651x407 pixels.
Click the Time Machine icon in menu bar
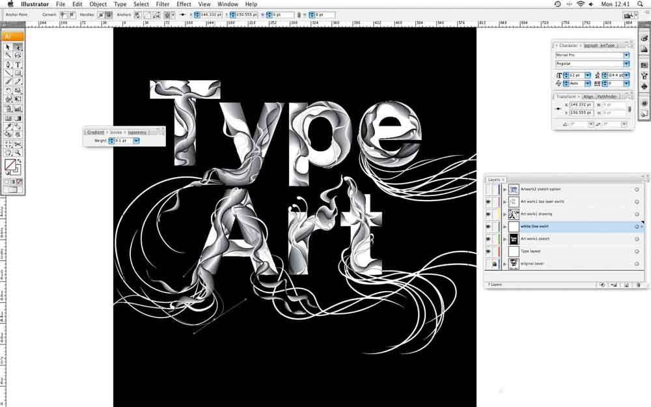(x=558, y=4)
